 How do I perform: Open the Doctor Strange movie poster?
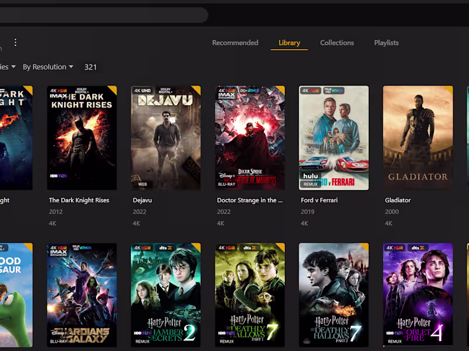point(250,138)
